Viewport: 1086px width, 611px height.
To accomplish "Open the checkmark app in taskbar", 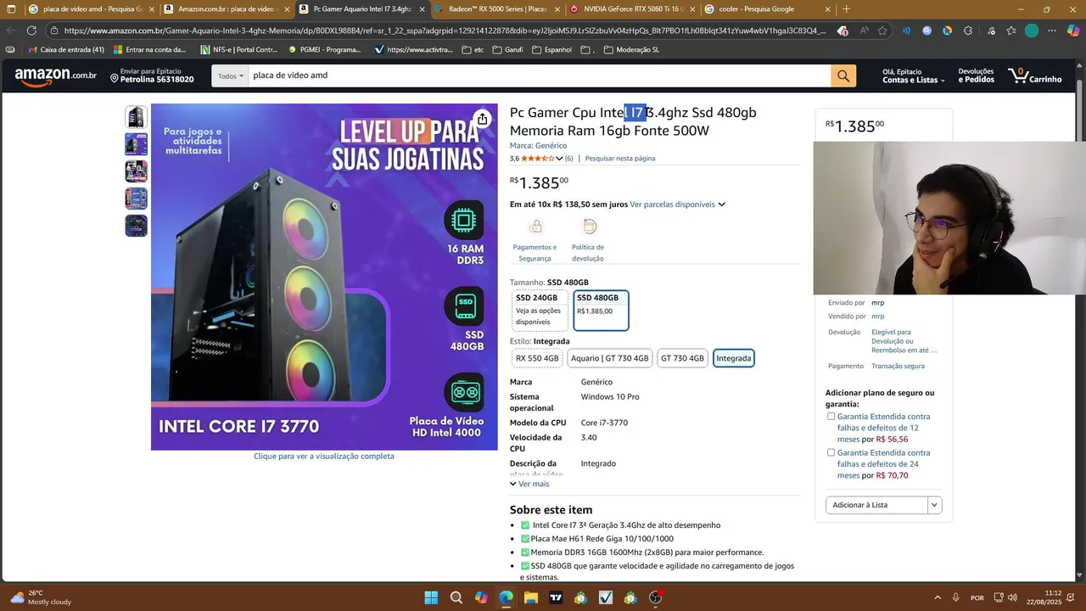I will [605, 597].
